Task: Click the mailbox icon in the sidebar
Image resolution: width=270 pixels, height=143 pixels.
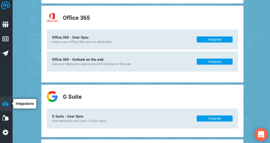Action: 5,118
